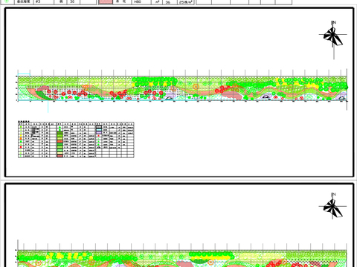Click the dense green tree cluster at the upper plan's top center

pyautogui.click(x=155, y=81)
